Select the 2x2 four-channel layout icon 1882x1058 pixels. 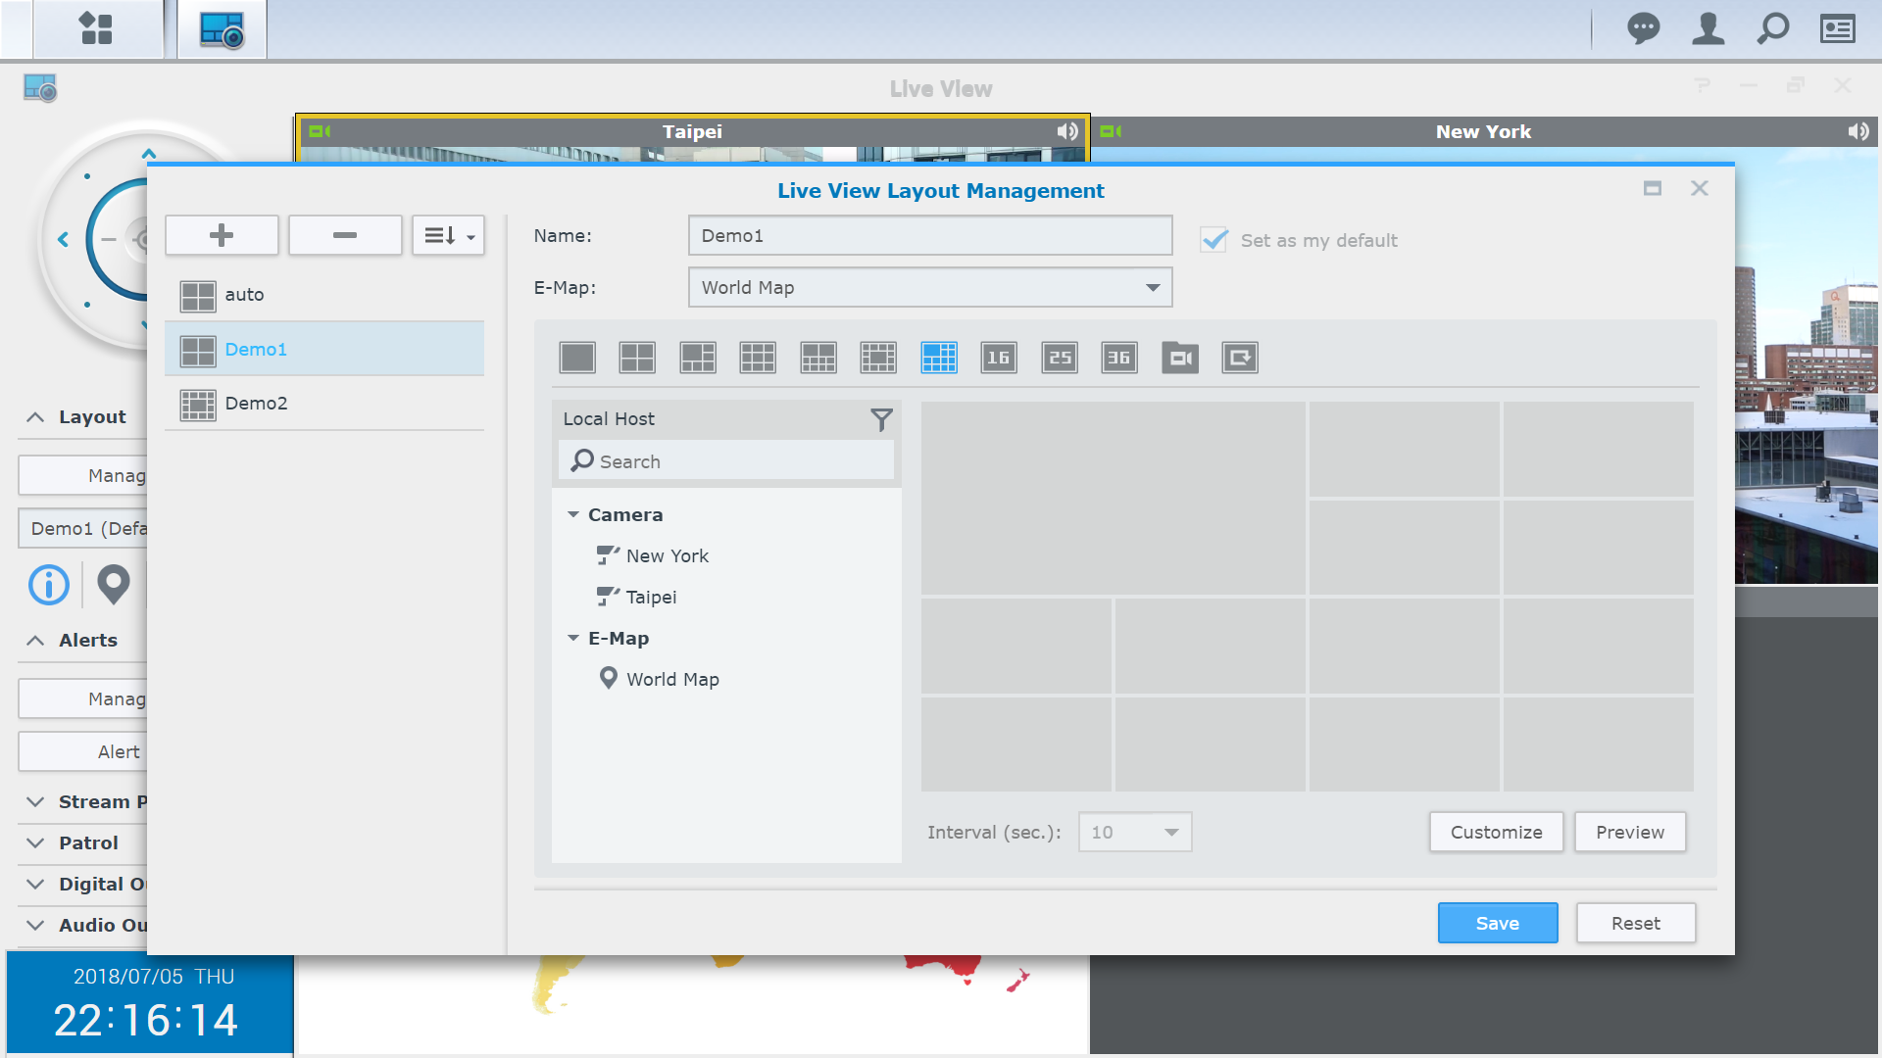pos(637,358)
